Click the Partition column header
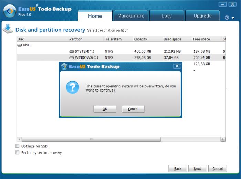The height and width of the screenshot is (179, 241). tap(86, 39)
